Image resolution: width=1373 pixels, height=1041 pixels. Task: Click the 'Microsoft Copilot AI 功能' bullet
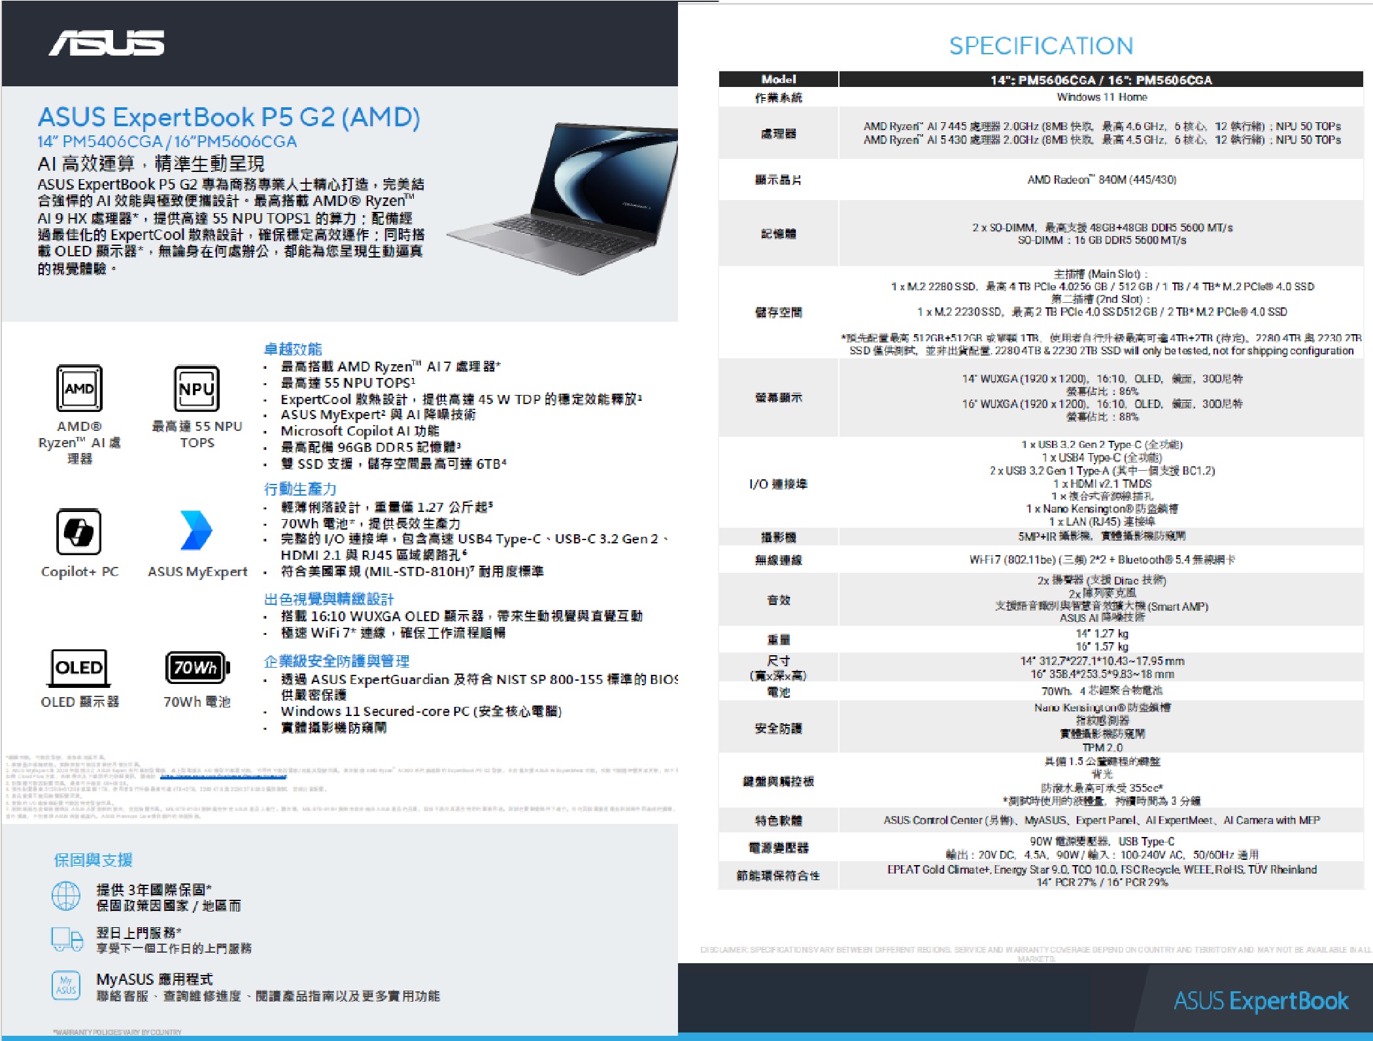tap(360, 431)
